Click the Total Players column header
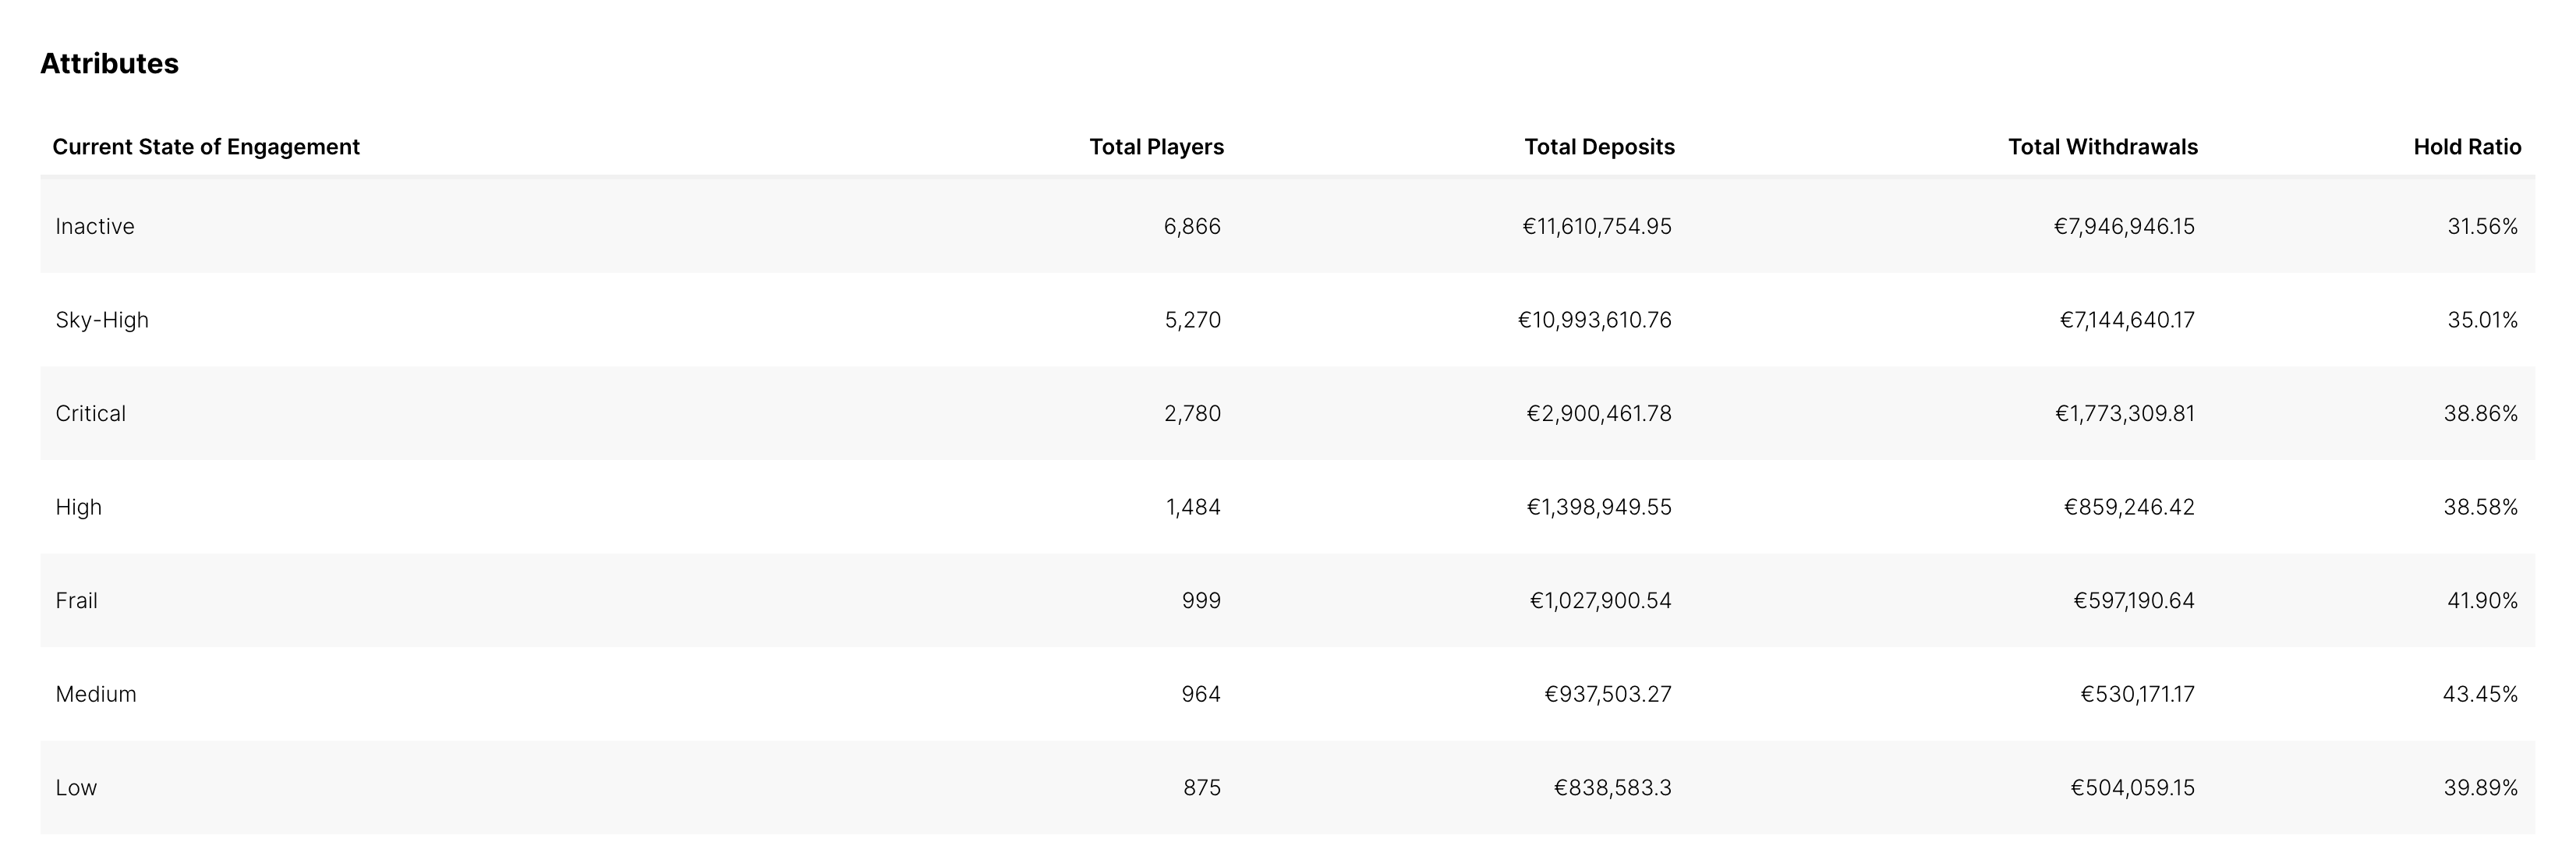 point(1156,147)
